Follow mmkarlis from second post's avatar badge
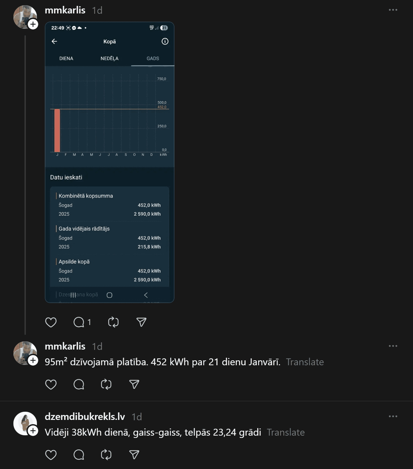Screen dimensions: 413x469 [33, 360]
